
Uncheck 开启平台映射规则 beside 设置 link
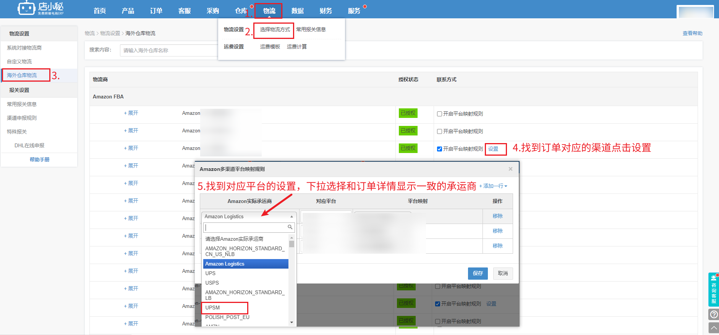(439, 149)
